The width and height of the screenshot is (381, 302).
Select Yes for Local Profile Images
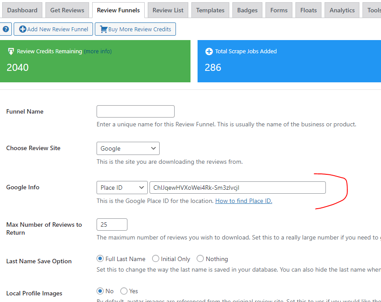coord(124,291)
